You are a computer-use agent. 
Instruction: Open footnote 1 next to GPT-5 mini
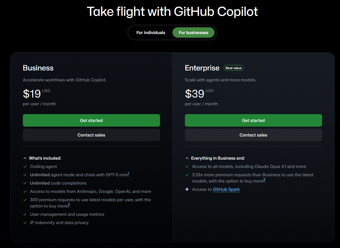coord(128,174)
